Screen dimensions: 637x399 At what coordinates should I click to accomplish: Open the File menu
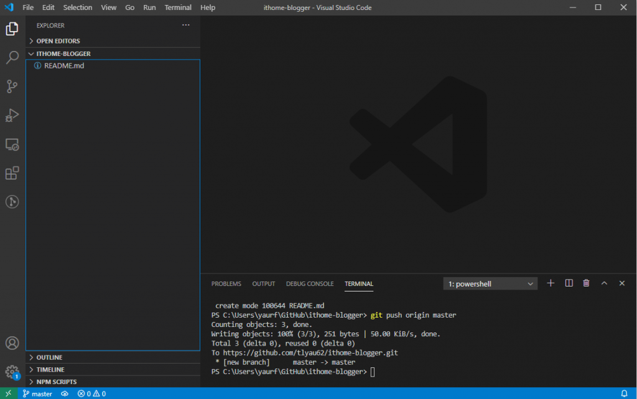click(x=28, y=7)
